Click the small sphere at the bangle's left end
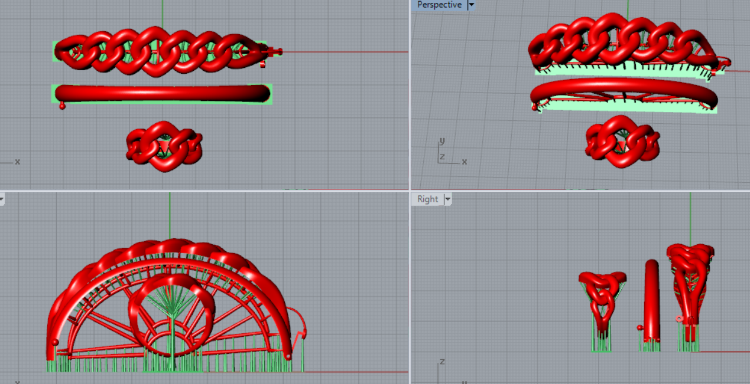This screenshot has width=750, height=384. [62, 106]
